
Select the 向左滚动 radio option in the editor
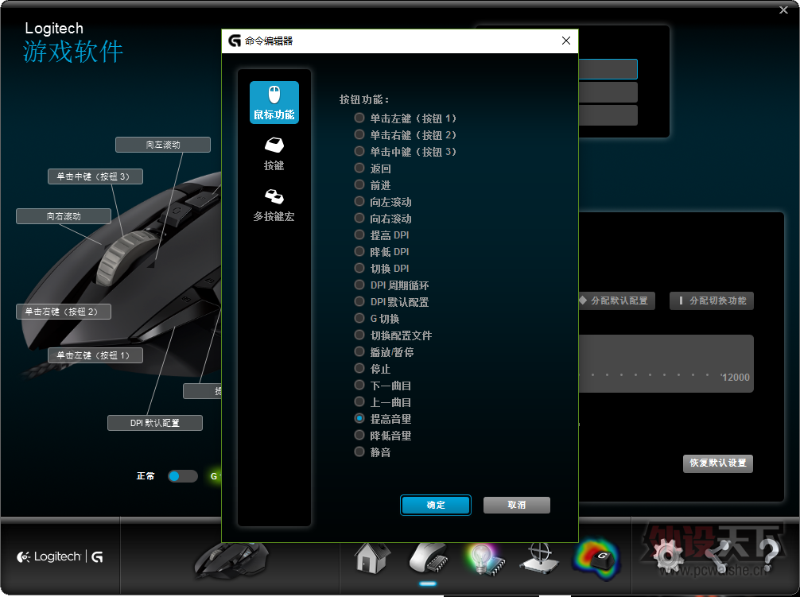pos(359,202)
